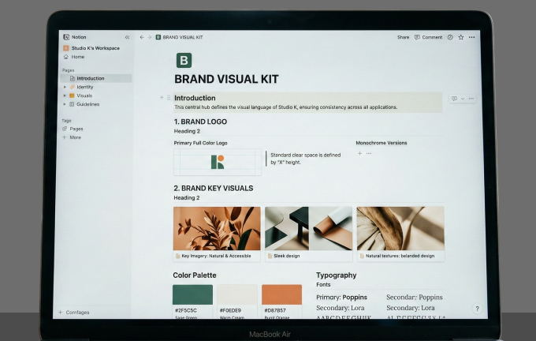This screenshot has height=341, width=536.
Task: Expand the Guidelines page tree arrow
Action: point(65,104)
